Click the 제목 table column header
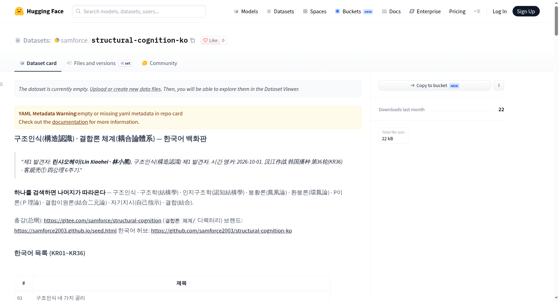This screenshot has height=301, width=559. pyautogui.click(x=181, y=283)
